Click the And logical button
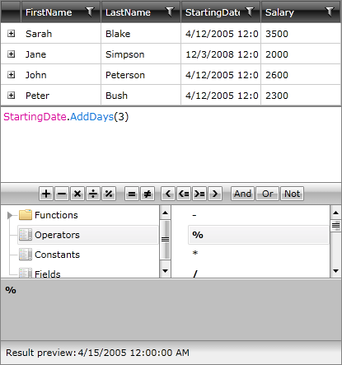Image resolution: width=342 pixels, height=365 pixels. pos(242,194)
